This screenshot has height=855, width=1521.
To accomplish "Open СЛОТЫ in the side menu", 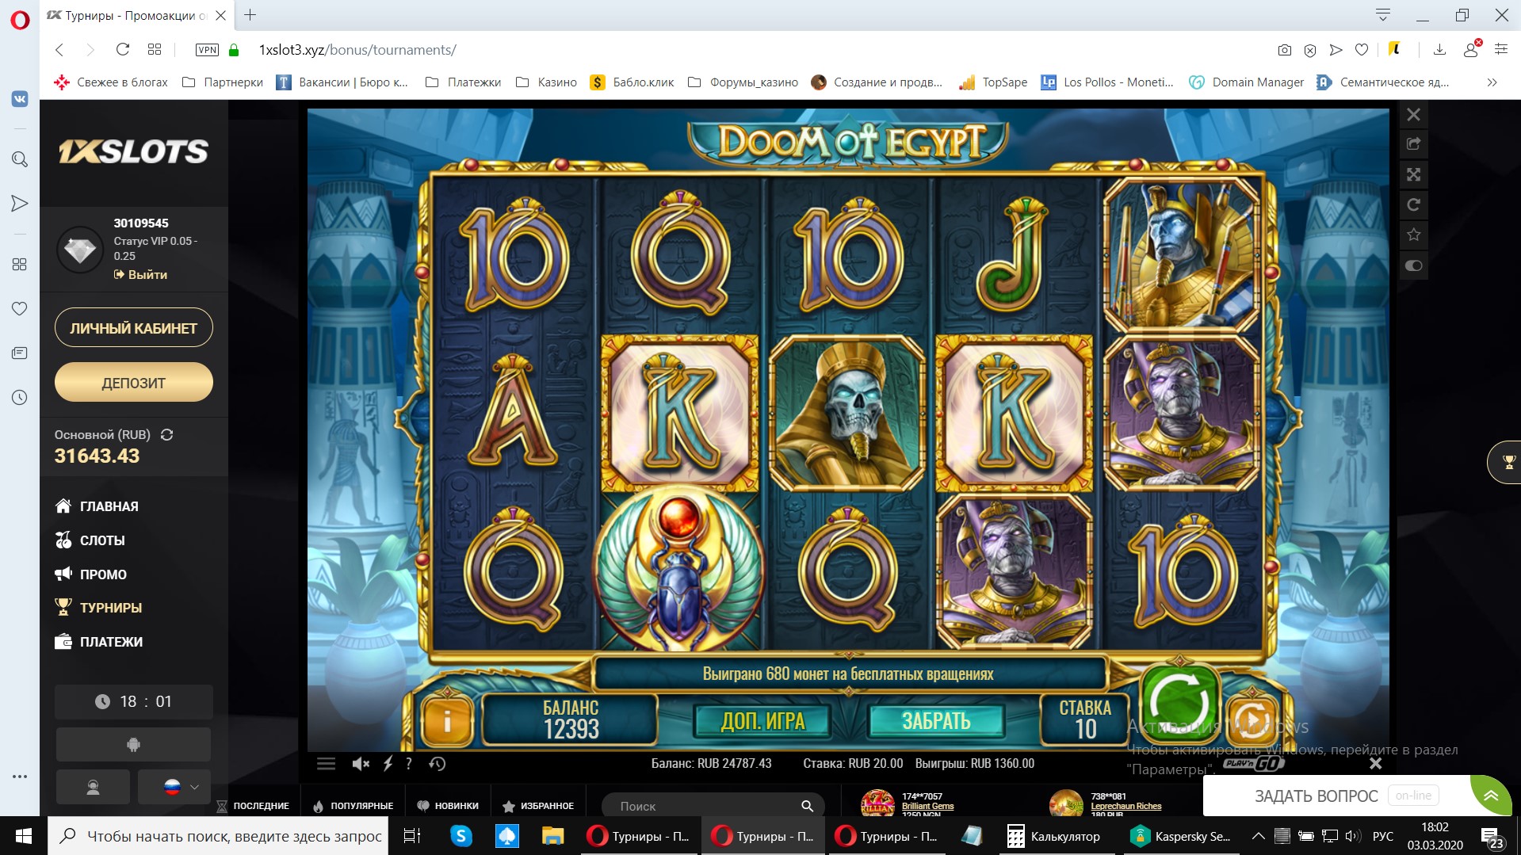I will [x=90, y=540].
